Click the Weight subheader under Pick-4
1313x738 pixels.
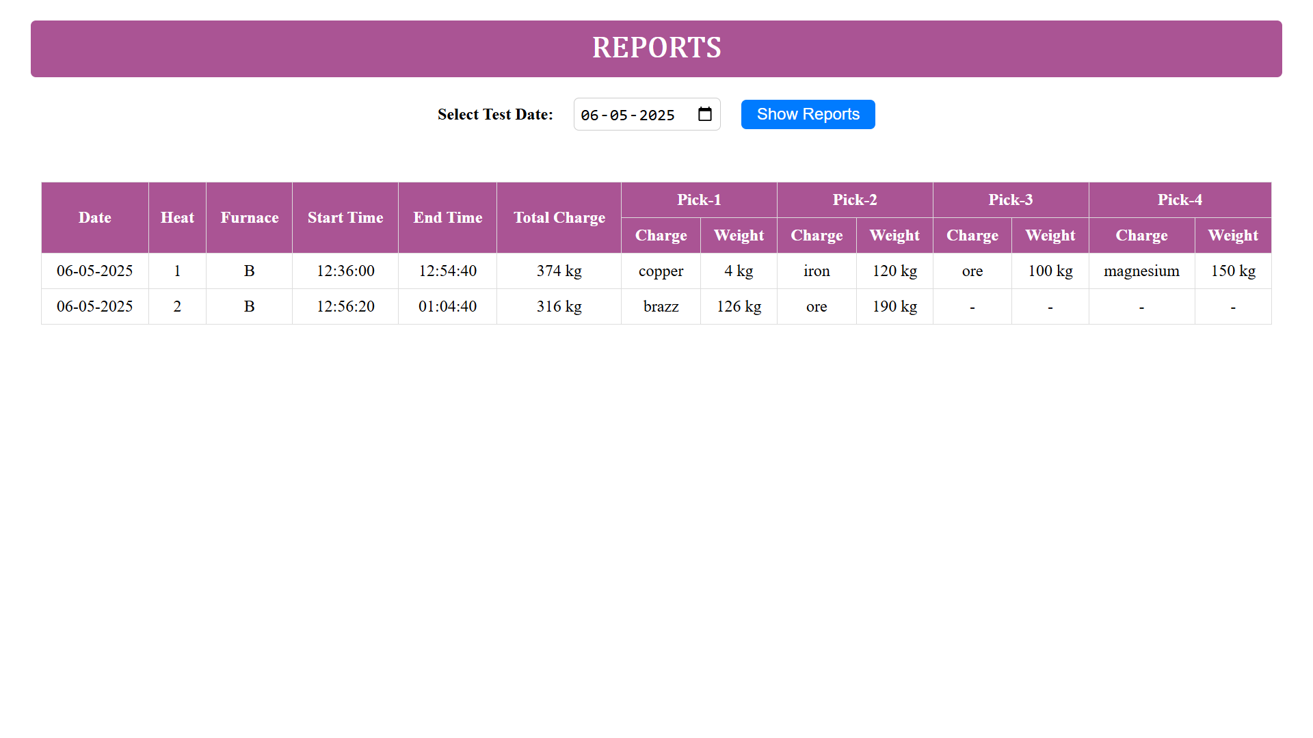pyautogui.click(x=1233, y=235)
